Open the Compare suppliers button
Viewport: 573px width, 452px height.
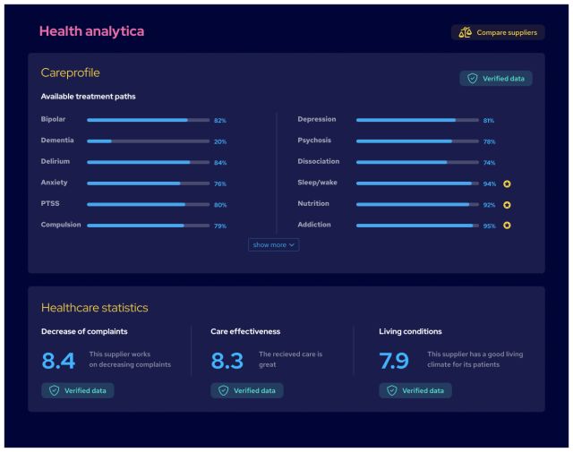click(x=498, y=32)
